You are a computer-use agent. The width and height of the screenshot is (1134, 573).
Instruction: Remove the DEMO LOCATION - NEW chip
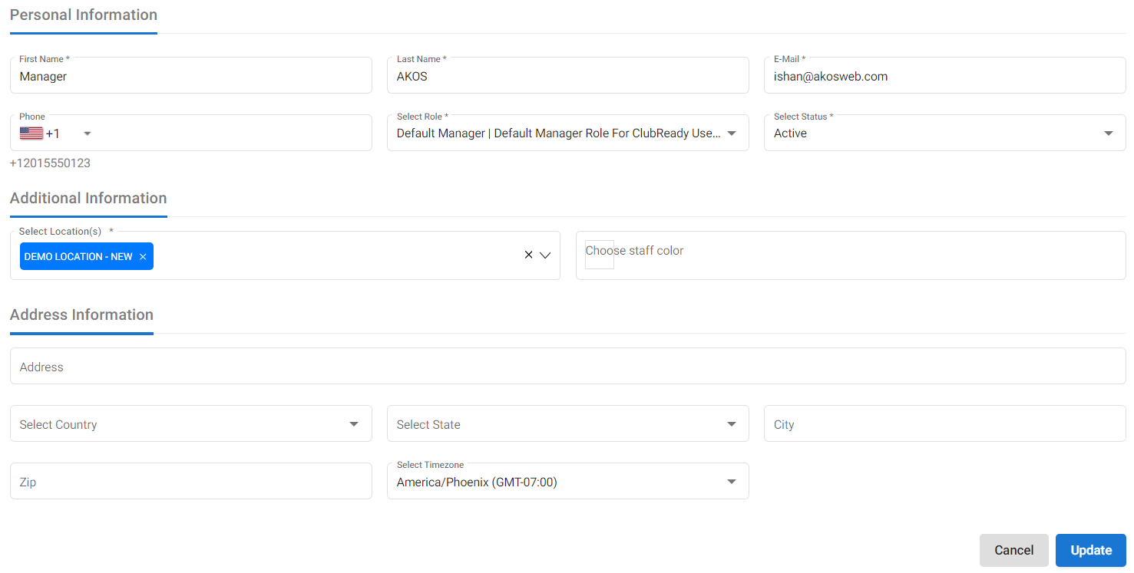click(x=143, y=257)
